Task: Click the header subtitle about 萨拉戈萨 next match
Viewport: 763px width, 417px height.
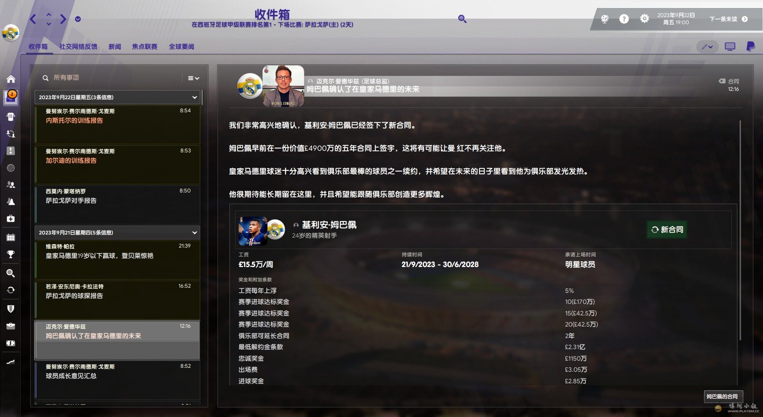Action: 272,25
